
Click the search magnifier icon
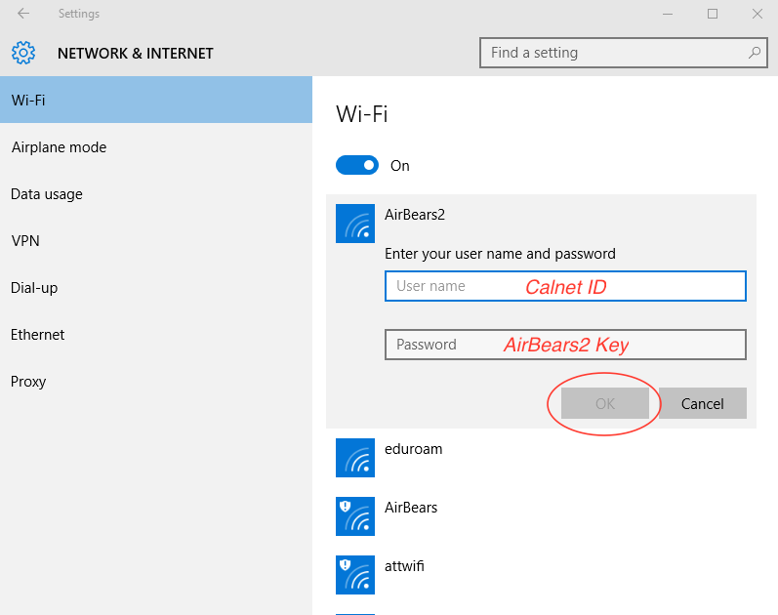coord(755,53)
